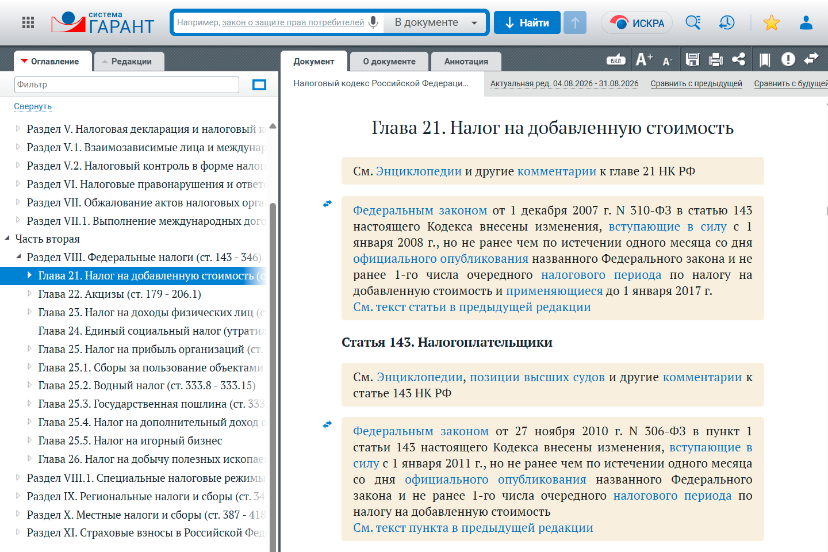The height and width of the screenshot is (552, 828).
Task: Open Актуальная ред. 04.08.2026 link
Action: pos(564,83)
